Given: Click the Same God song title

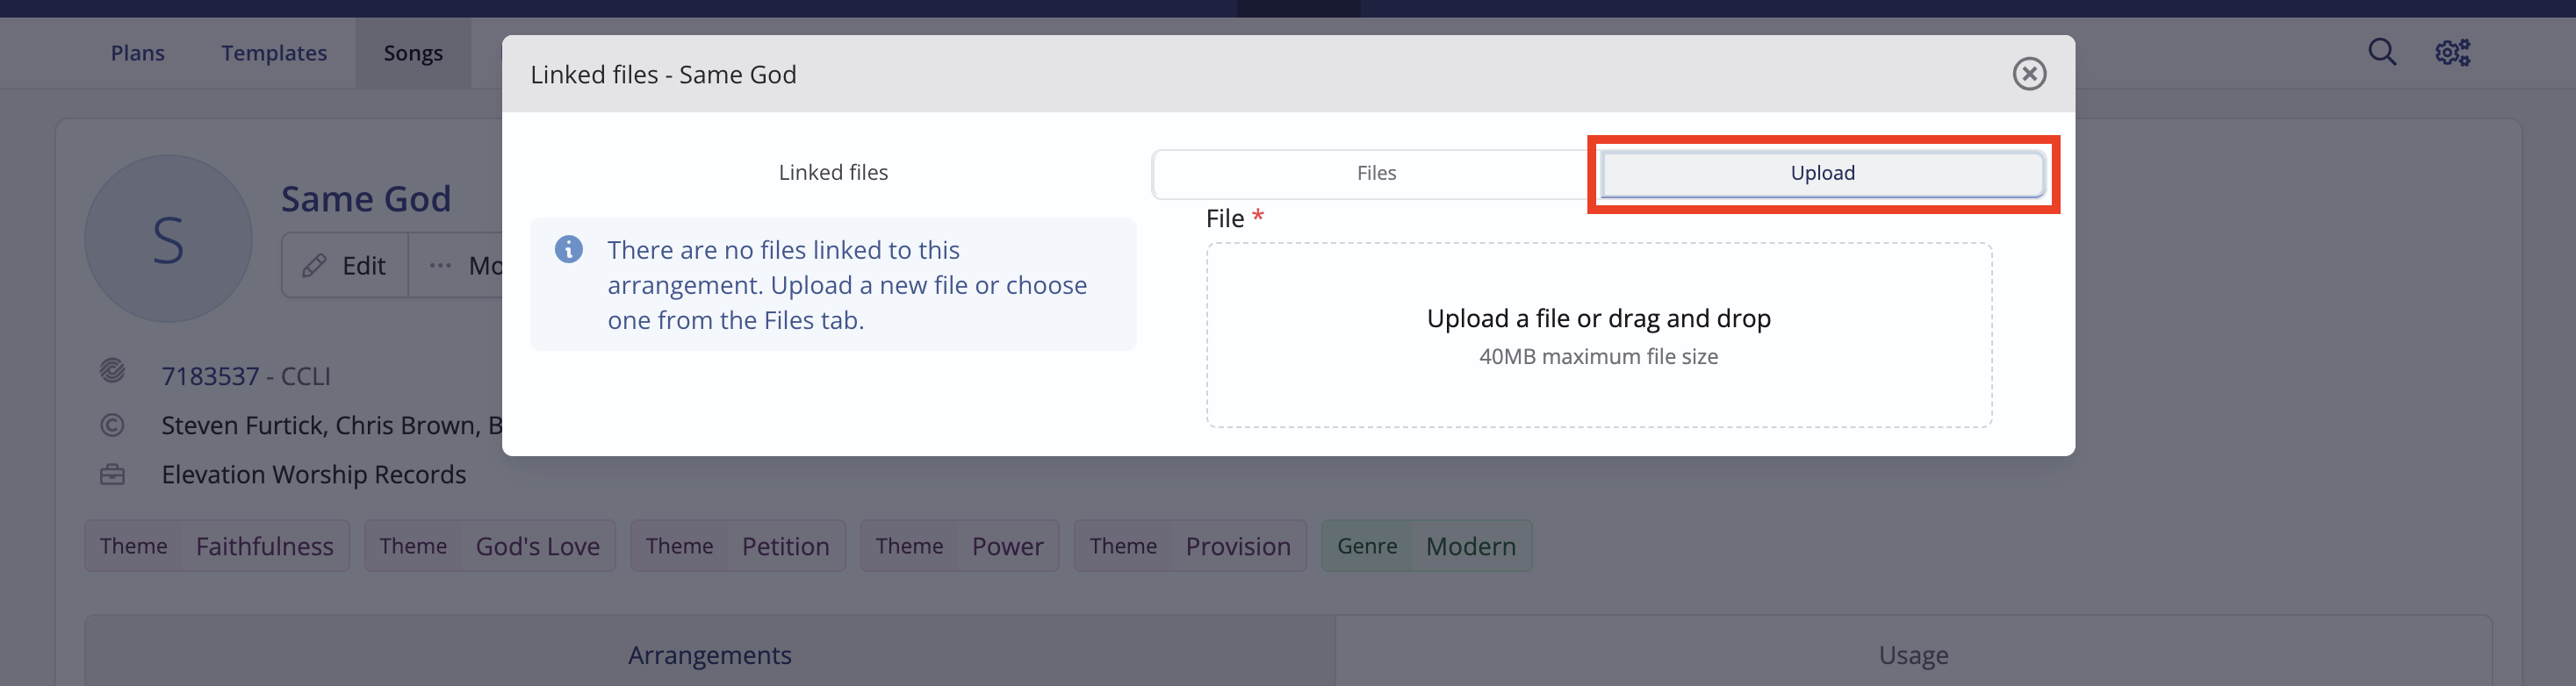Looking at the screenshot, I should coord(366,199).
